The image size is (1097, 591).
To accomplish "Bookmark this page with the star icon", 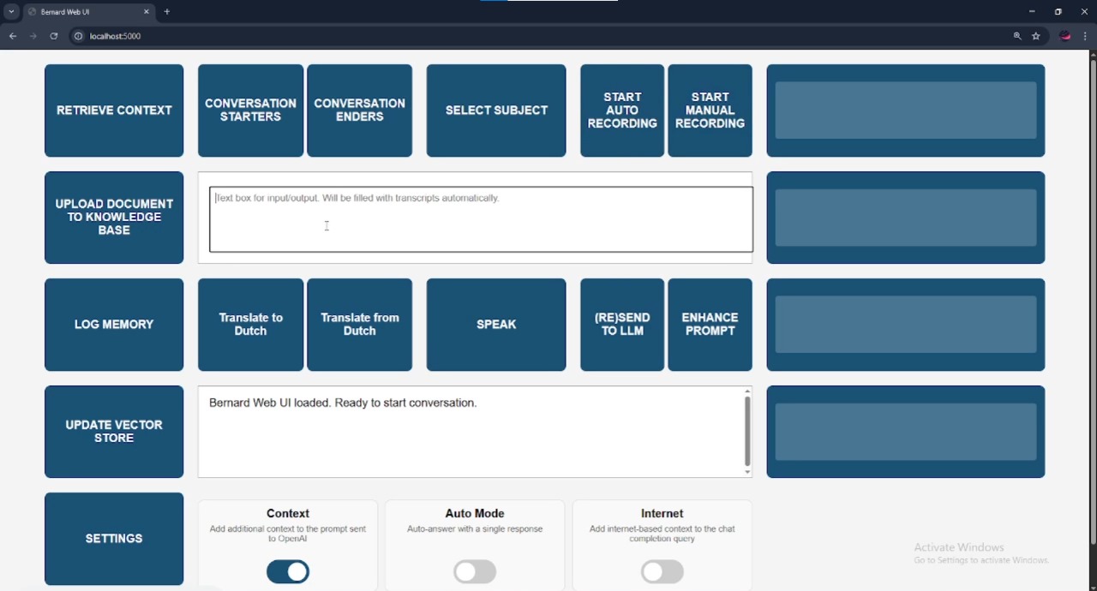I will click(x=1037, y=37).
